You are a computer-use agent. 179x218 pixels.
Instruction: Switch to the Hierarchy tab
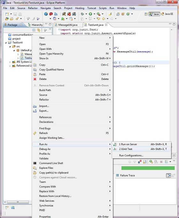35,25
